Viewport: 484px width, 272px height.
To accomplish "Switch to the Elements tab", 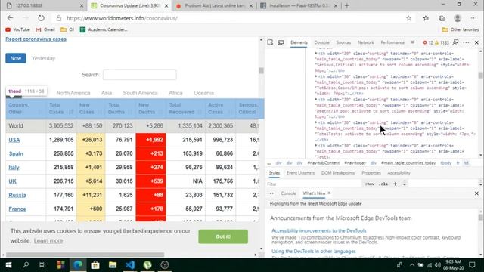I will coord(299,42).
